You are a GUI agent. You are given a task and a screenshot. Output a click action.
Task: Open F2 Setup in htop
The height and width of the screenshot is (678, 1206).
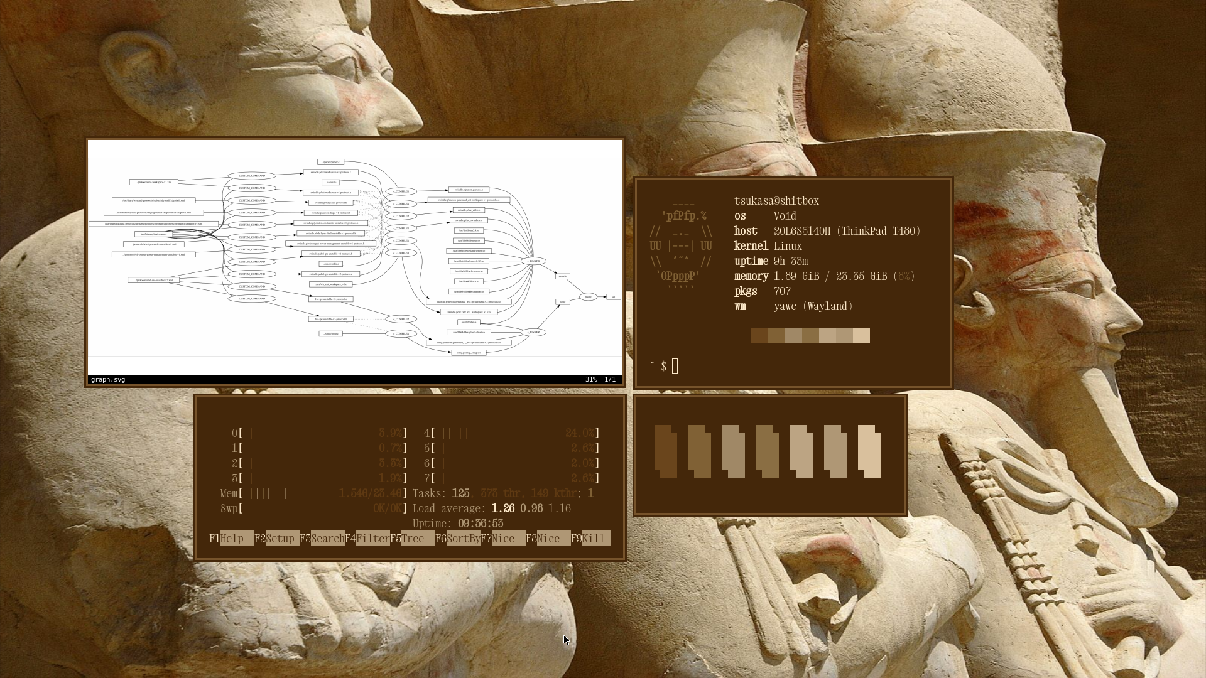pyautogui.click(x=277, y=539)
